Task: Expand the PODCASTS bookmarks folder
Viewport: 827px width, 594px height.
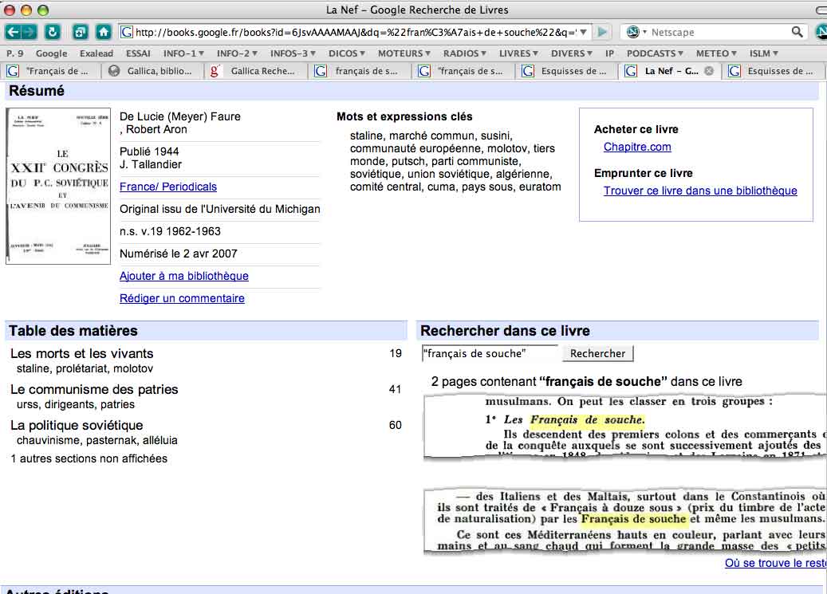Action: pos(655,53)
